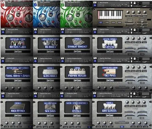Toggle the small red round button on blue Alien panel
Image resolution: width=152 pixels, height=129 pixels.
[53, 22]
